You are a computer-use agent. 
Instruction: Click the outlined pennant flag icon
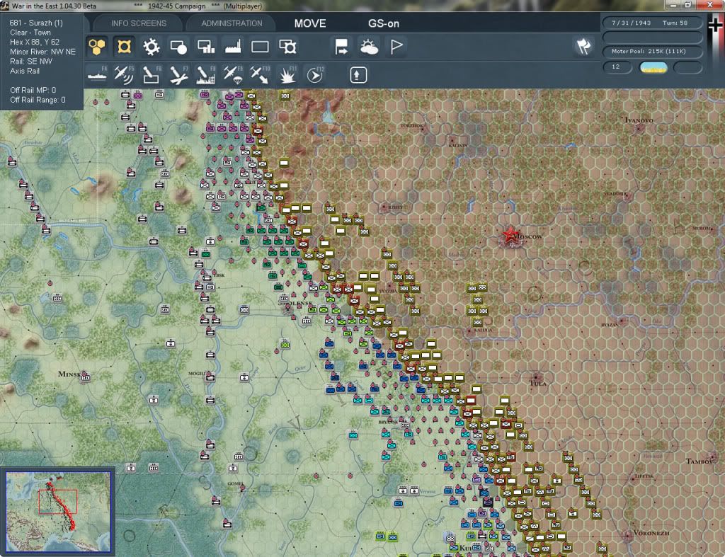[x=396, y=47]
